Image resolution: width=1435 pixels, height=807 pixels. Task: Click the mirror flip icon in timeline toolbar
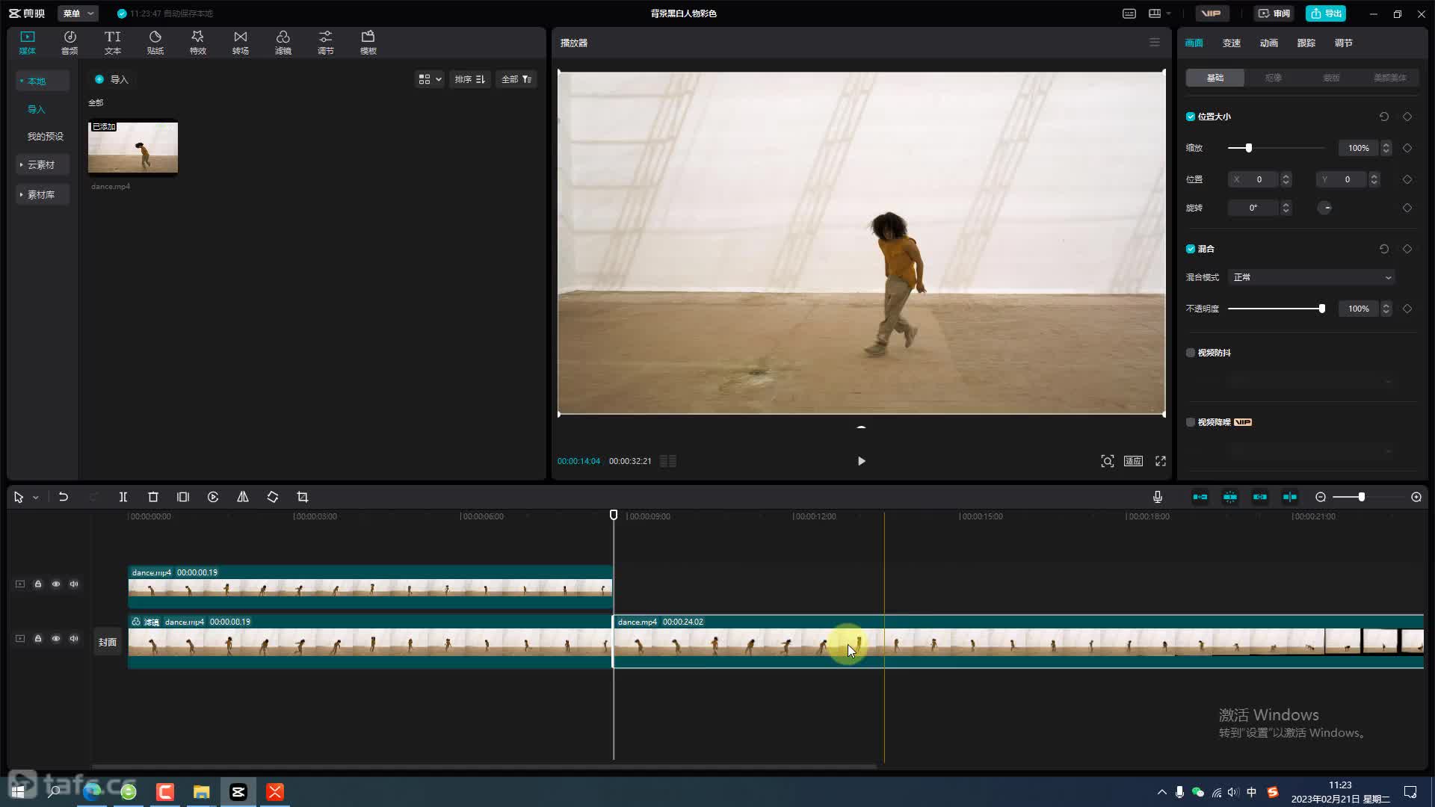point(243,497)
